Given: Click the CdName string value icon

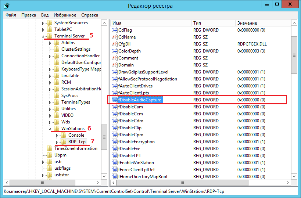Looking at the screenshot, I should coord(114,37).
